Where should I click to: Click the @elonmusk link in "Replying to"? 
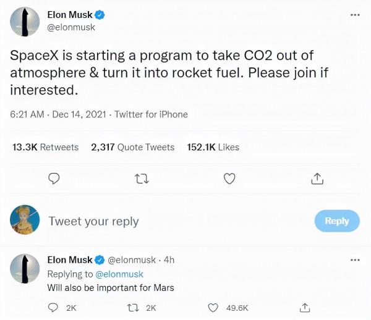[119, 274]
